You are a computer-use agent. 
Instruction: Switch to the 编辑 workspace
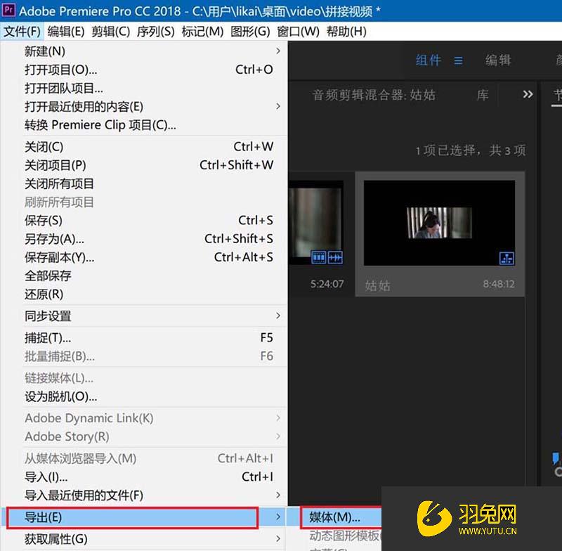[498, 60]
